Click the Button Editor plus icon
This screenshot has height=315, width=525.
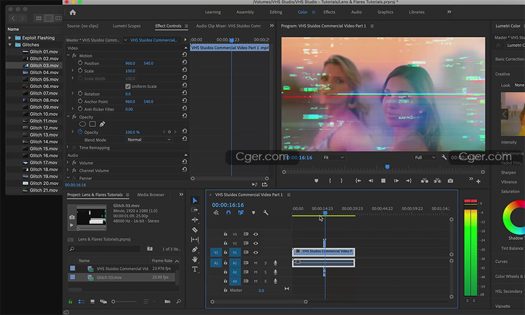(x=478, y=182)
